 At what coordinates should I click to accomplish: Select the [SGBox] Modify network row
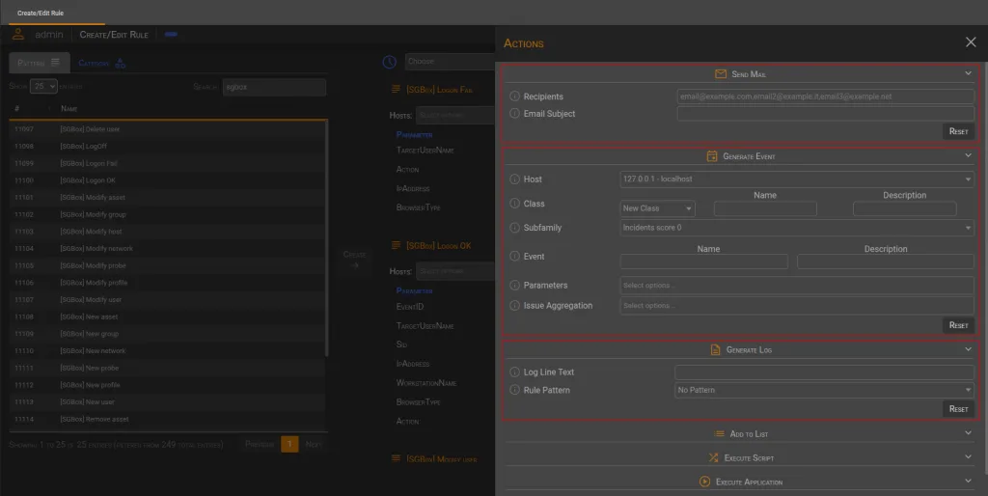coord(167,248)
